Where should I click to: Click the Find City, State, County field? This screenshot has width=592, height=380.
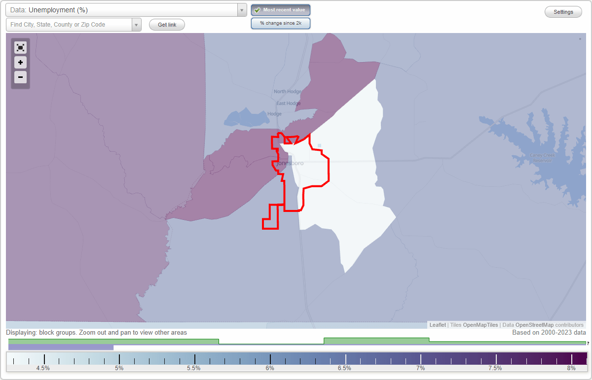tap(69, 25)
